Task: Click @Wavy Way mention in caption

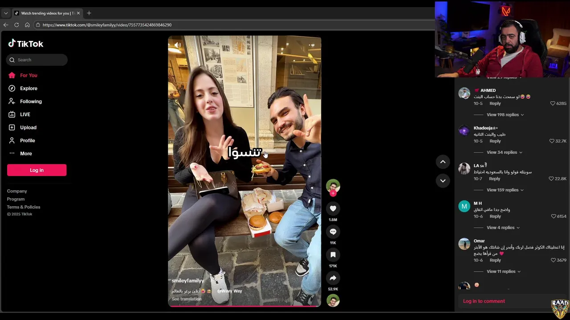Action: (x=229, y=291)
